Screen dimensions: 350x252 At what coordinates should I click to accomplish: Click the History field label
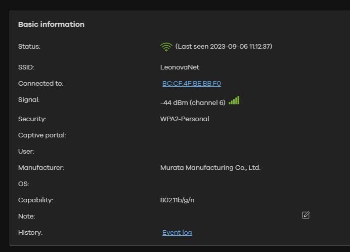coord(30,233)
